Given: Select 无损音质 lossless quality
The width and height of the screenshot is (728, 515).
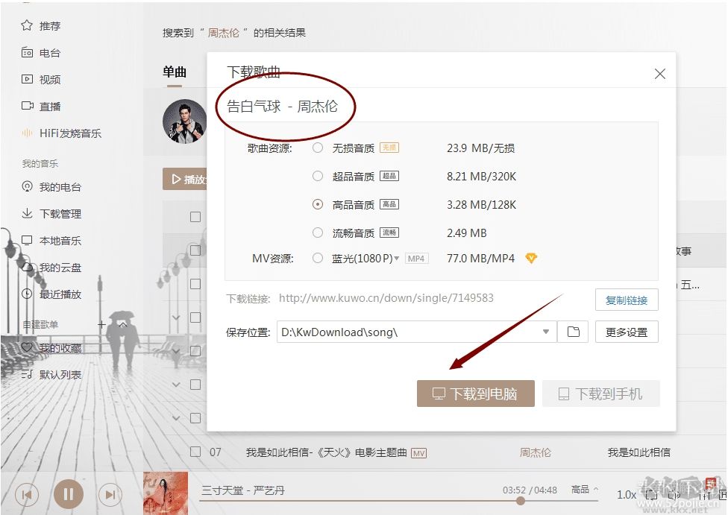Looking at the screenshot, I should point(317,148).
